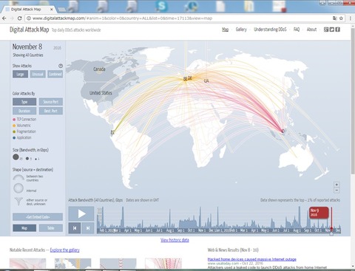Go to the Understanding DDoS section

click(270, 30)
